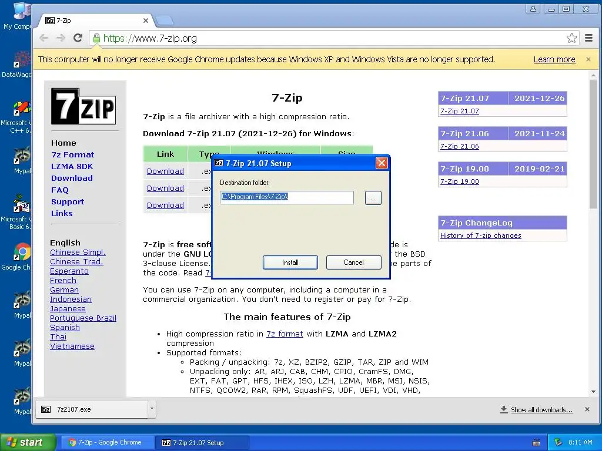Show all downloads

tap(541, 410)
